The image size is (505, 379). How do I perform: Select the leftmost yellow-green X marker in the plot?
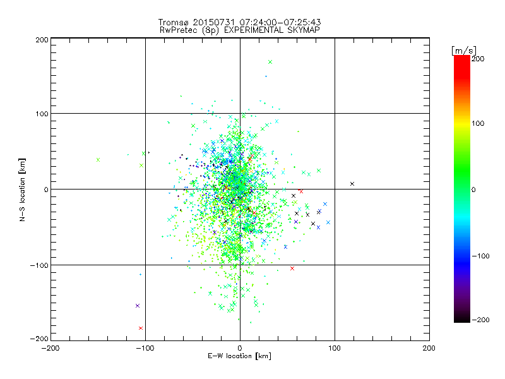pos(98,160)
